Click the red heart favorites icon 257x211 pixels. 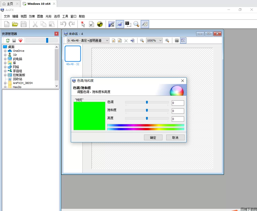(20, 40)
